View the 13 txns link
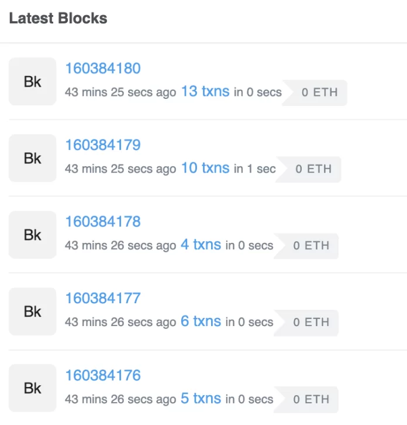This screenshot has width=407, height=425. pyautogui.click(x=205, y=91)
